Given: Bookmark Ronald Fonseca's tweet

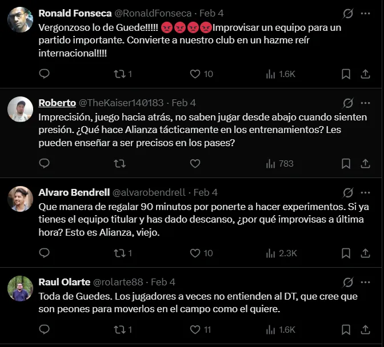Looking at the screenshot, I should click(346, 74).
